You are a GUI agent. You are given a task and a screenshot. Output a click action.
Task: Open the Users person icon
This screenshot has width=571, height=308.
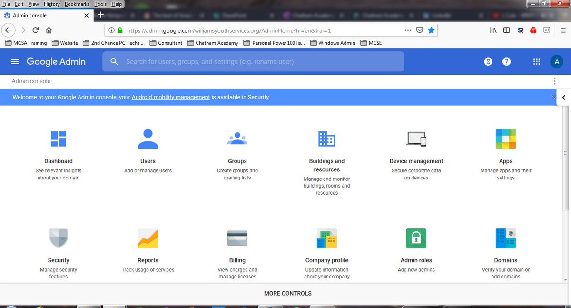pyautogui.click(x=148, y=139)
